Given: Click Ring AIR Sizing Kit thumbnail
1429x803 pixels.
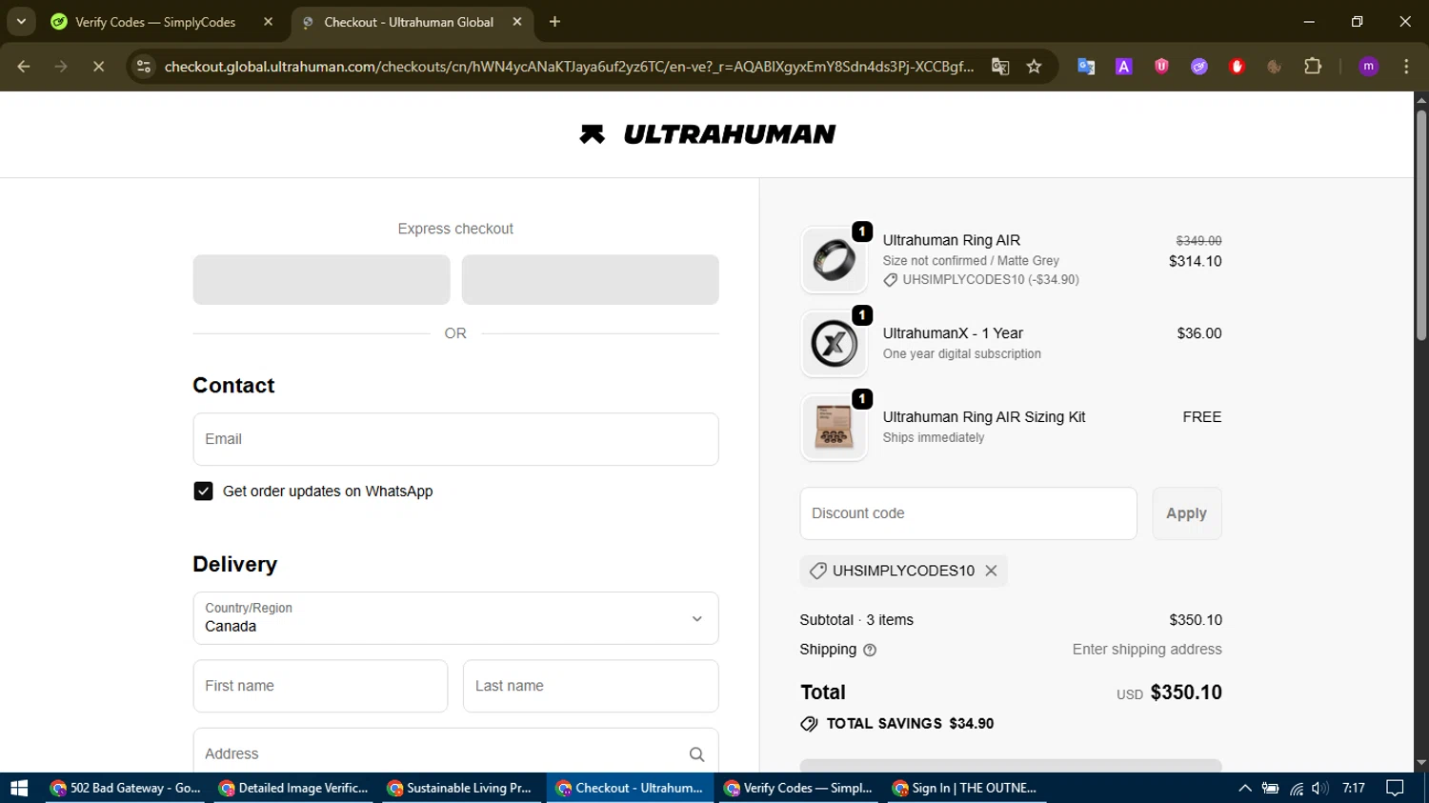Looking at the screenshot, I should coord(834,427).
